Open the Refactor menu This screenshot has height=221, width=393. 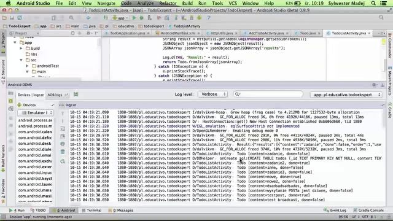(168, 3)
